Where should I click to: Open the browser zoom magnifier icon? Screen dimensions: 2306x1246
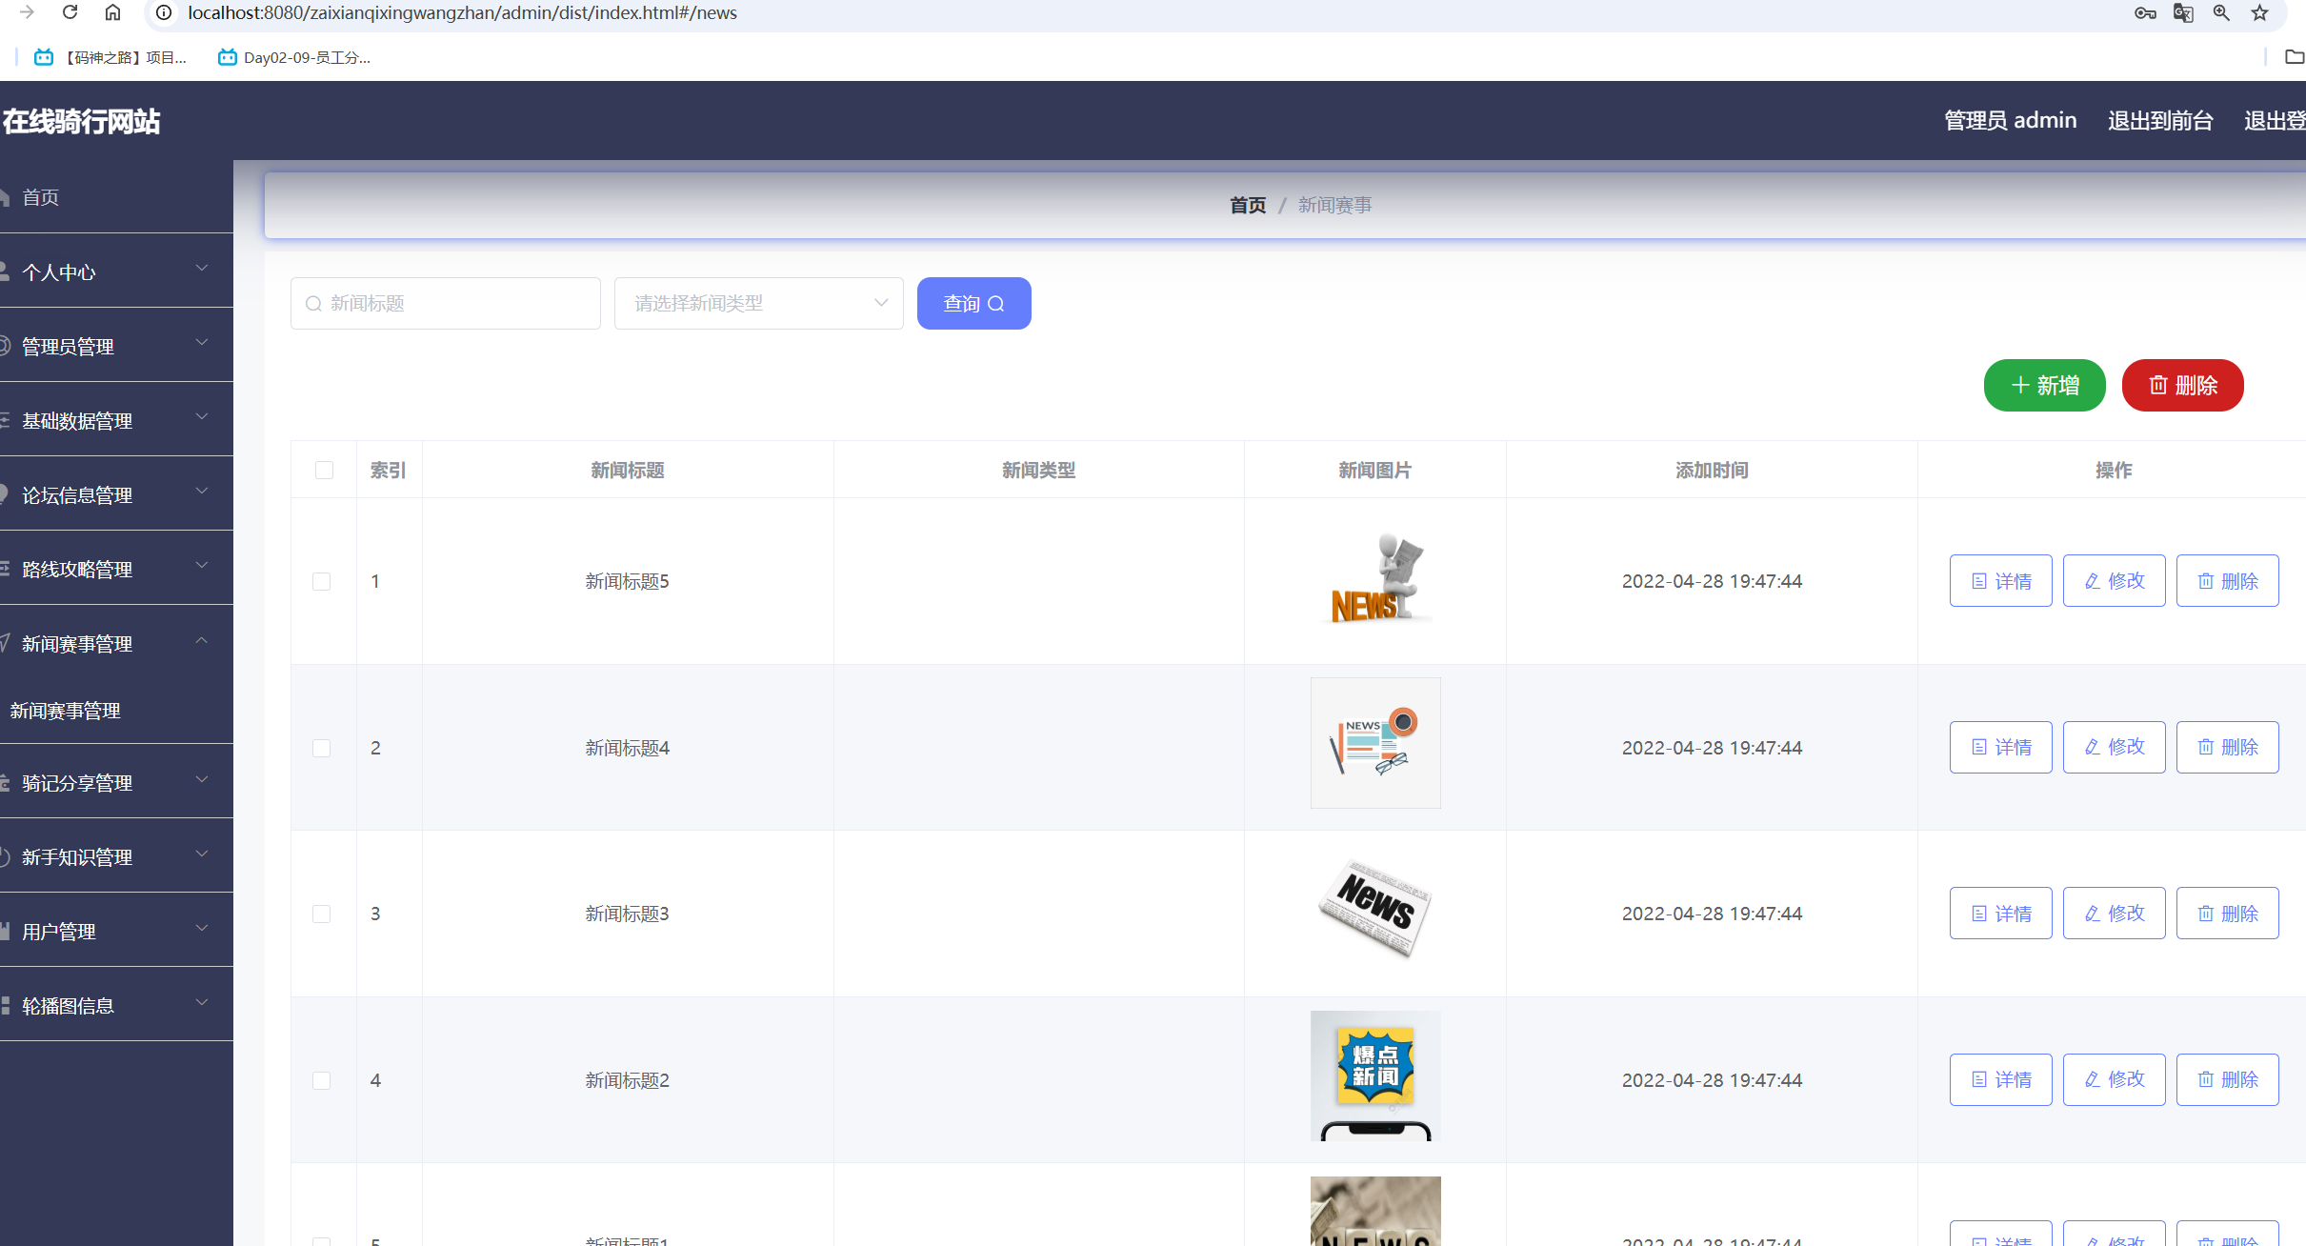pyautogui.click(x=2221, y=12)
